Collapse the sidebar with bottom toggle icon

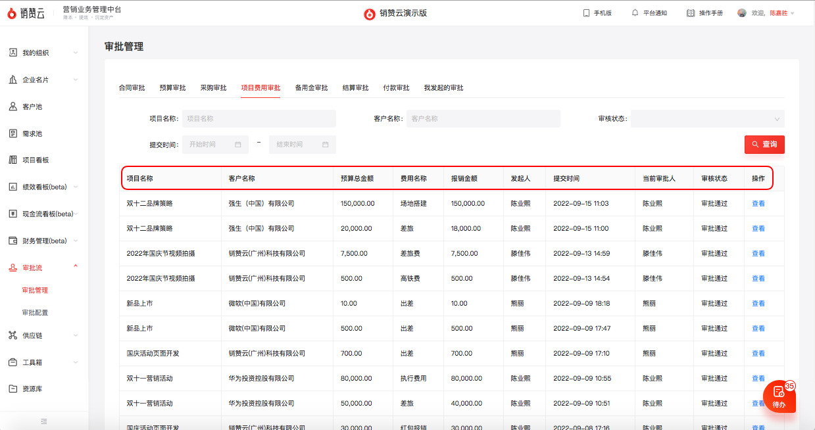[x=44, y=421]
